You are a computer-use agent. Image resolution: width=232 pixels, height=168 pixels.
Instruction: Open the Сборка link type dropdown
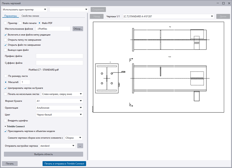(x=74, y=138)
